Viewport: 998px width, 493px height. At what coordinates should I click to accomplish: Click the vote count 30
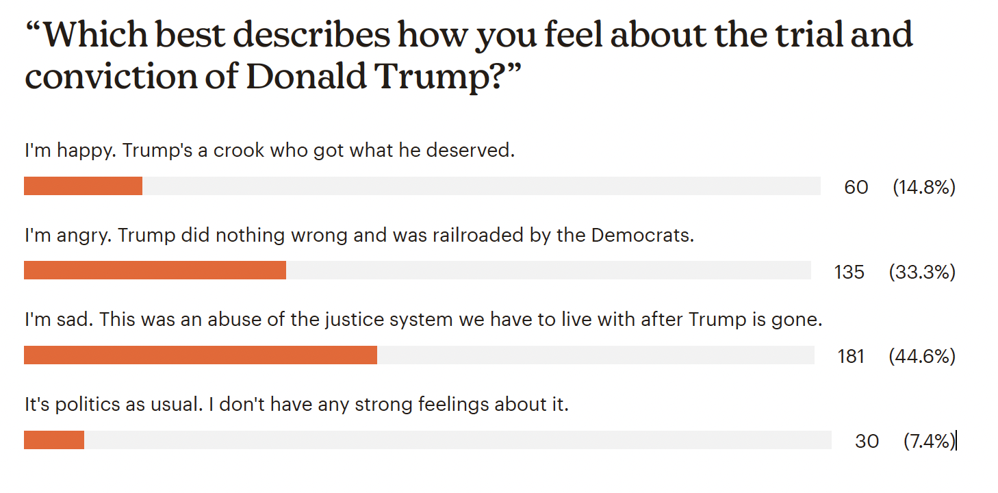(867, 442)
